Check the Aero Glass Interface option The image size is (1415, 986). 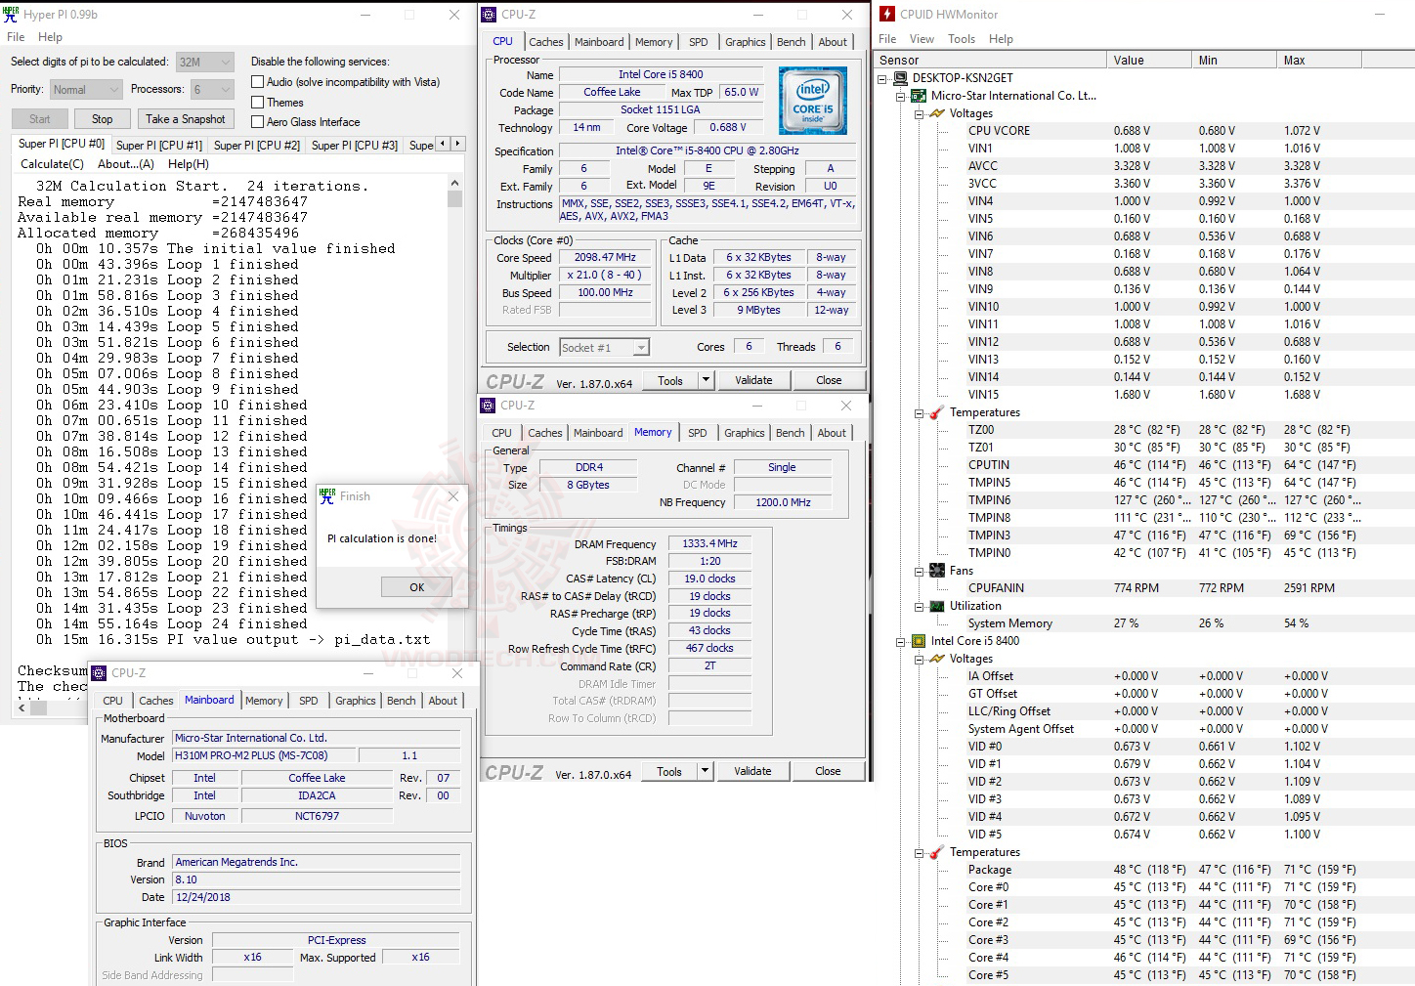[258, 121]
